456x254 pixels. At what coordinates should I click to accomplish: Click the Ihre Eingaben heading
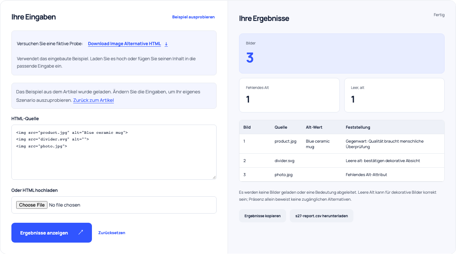(33, 17)
